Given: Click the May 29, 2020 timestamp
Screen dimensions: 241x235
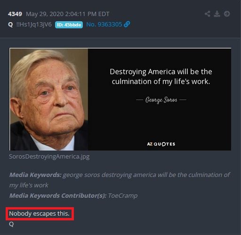Looking at the screenshot, I should click(x=68, y=14).
